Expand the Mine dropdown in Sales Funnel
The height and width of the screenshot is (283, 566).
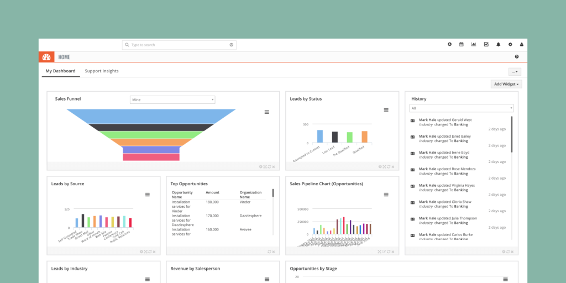click(x=172, y=99)
